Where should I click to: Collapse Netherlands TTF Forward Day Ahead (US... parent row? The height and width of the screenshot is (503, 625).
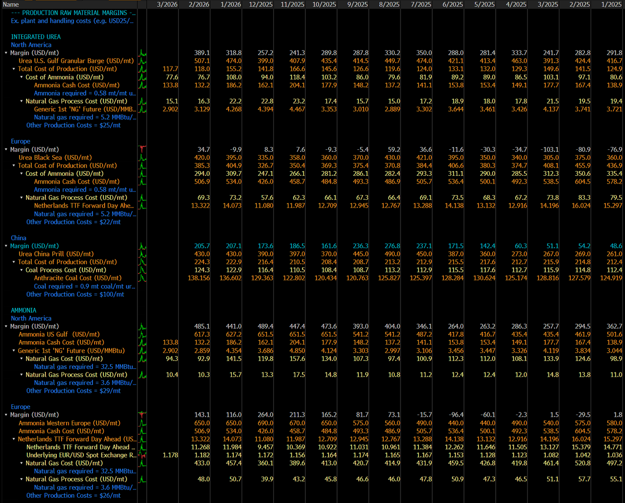(x=14, y=439)
